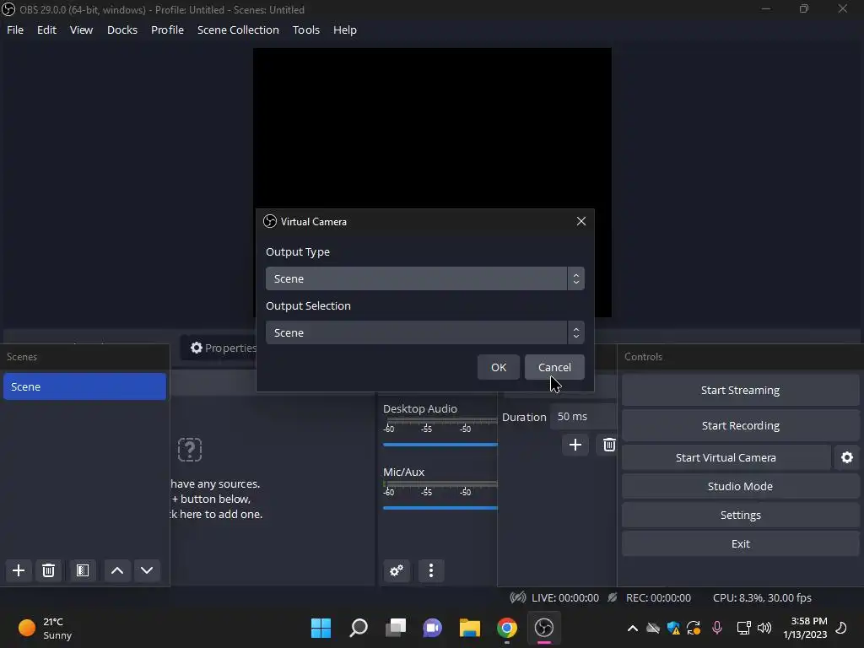The height and width of the screenshot is (648, 864).
Task: Delete scene transition with trash icon
Action: click(x=609, y=445)
